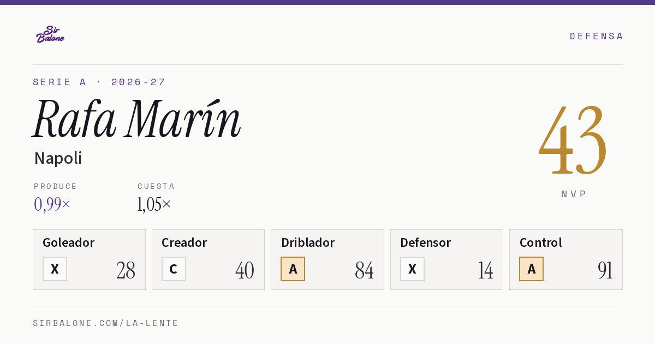
Task: Click the DEFENSA position label
Action: click(x=596, y=36)
